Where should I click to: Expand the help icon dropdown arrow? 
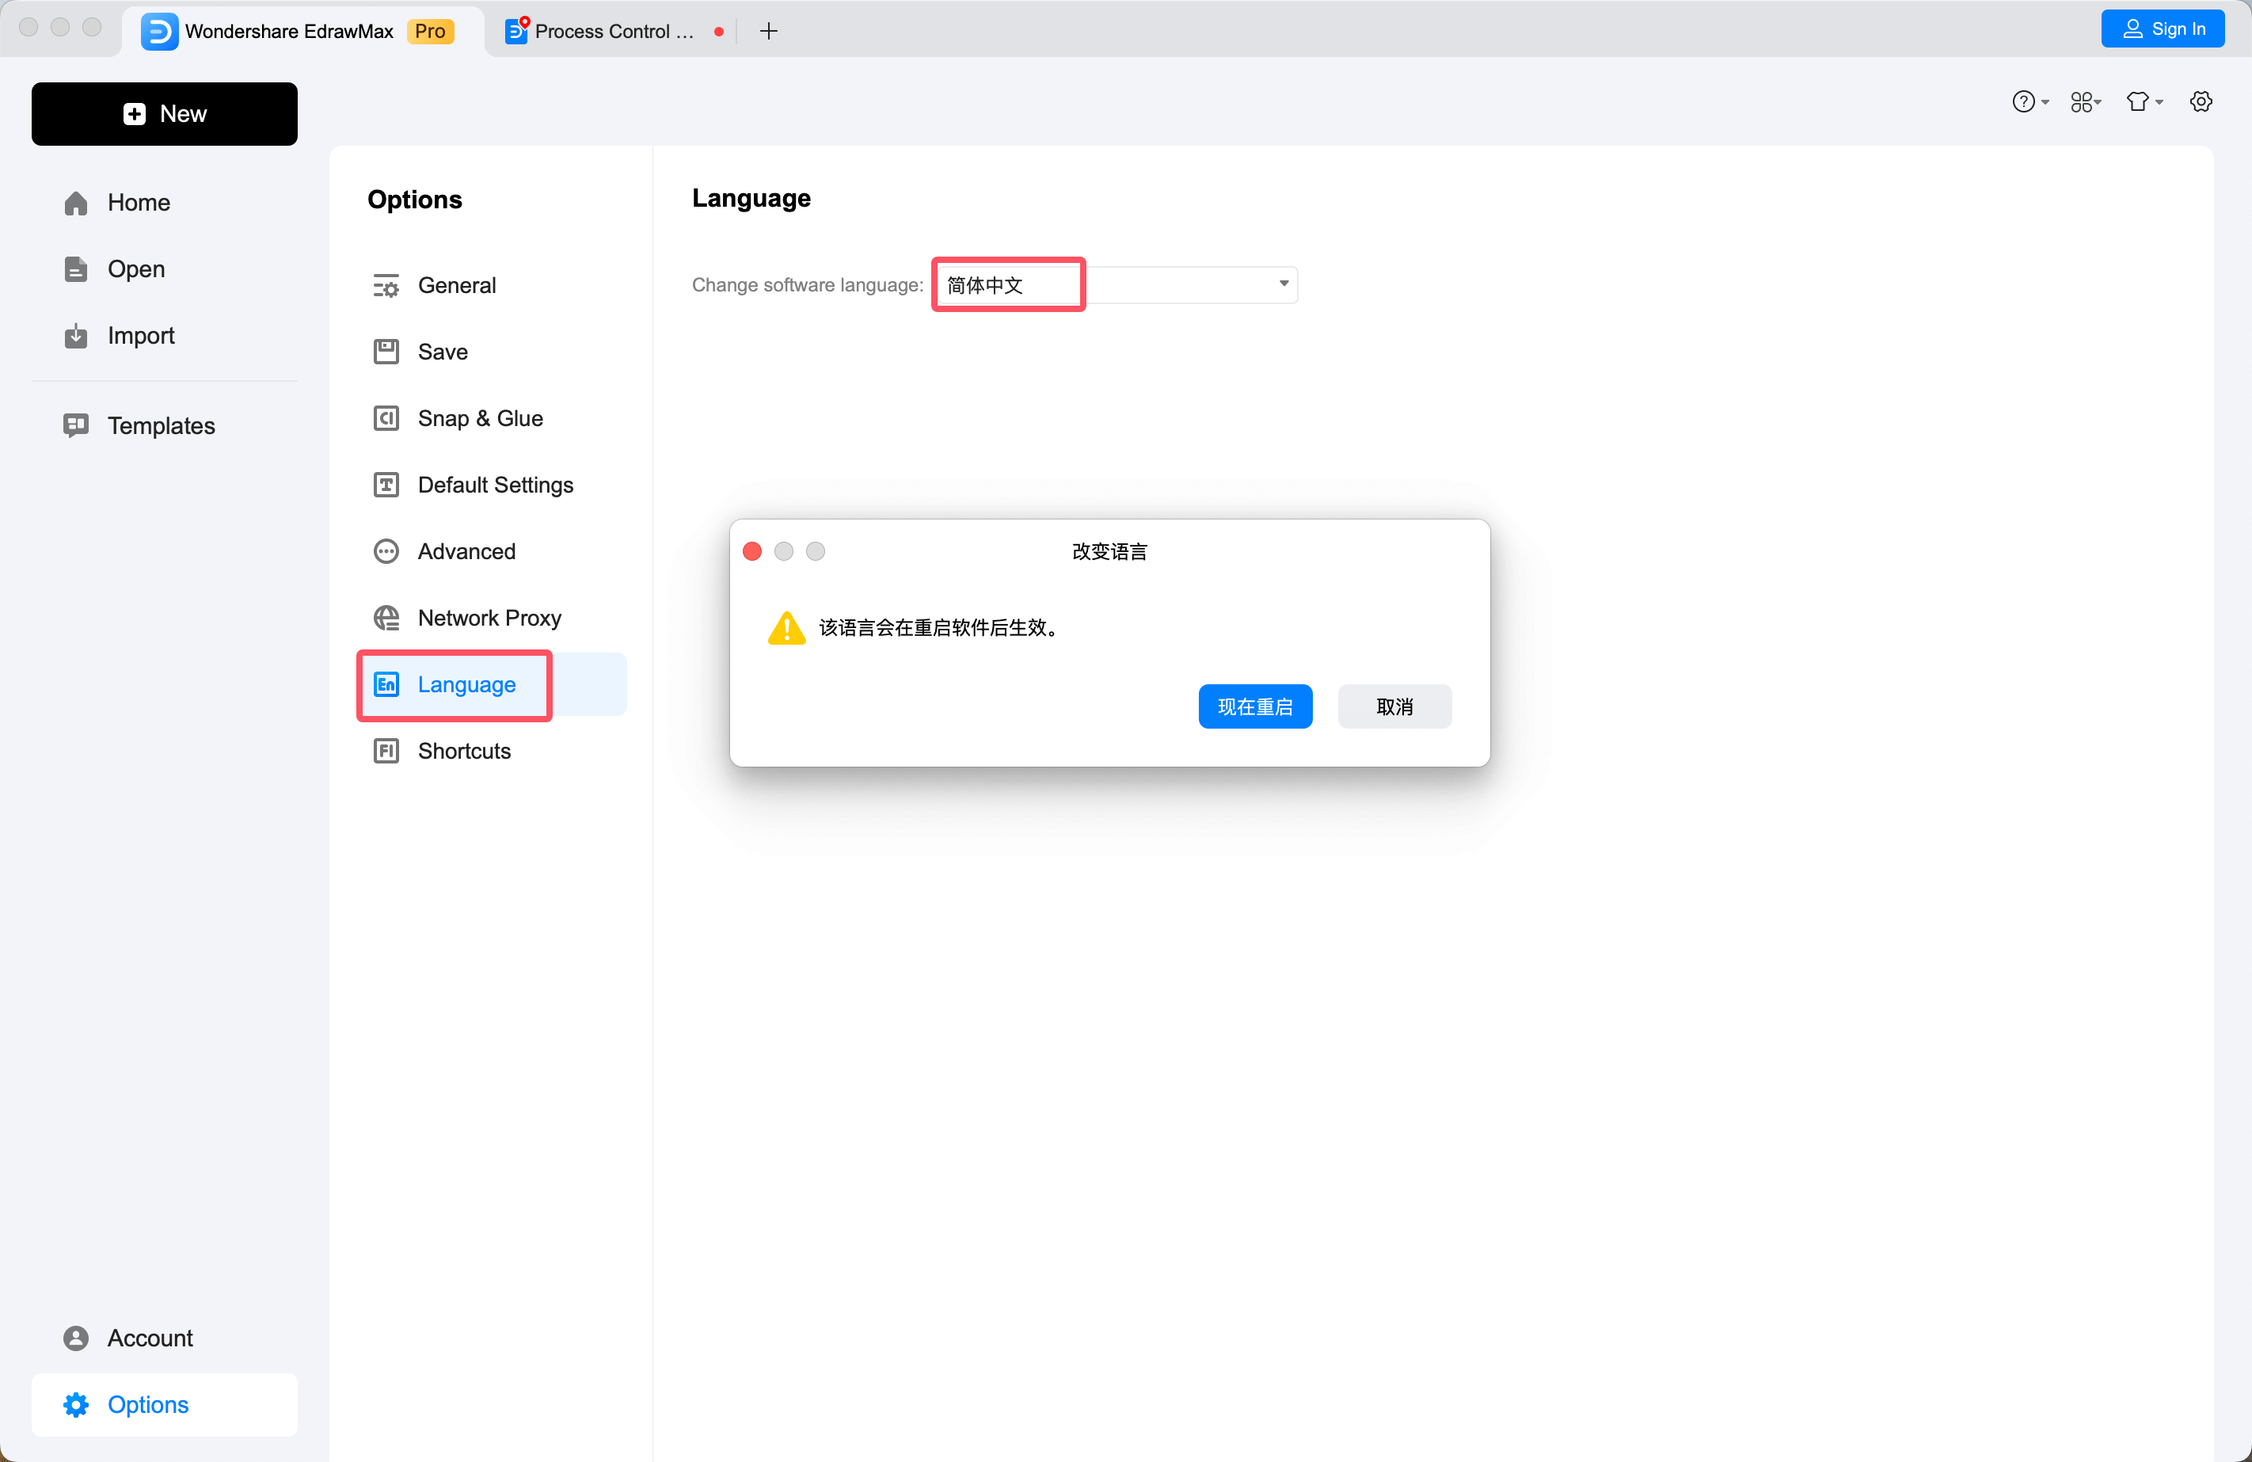(x=2045, y=102)
